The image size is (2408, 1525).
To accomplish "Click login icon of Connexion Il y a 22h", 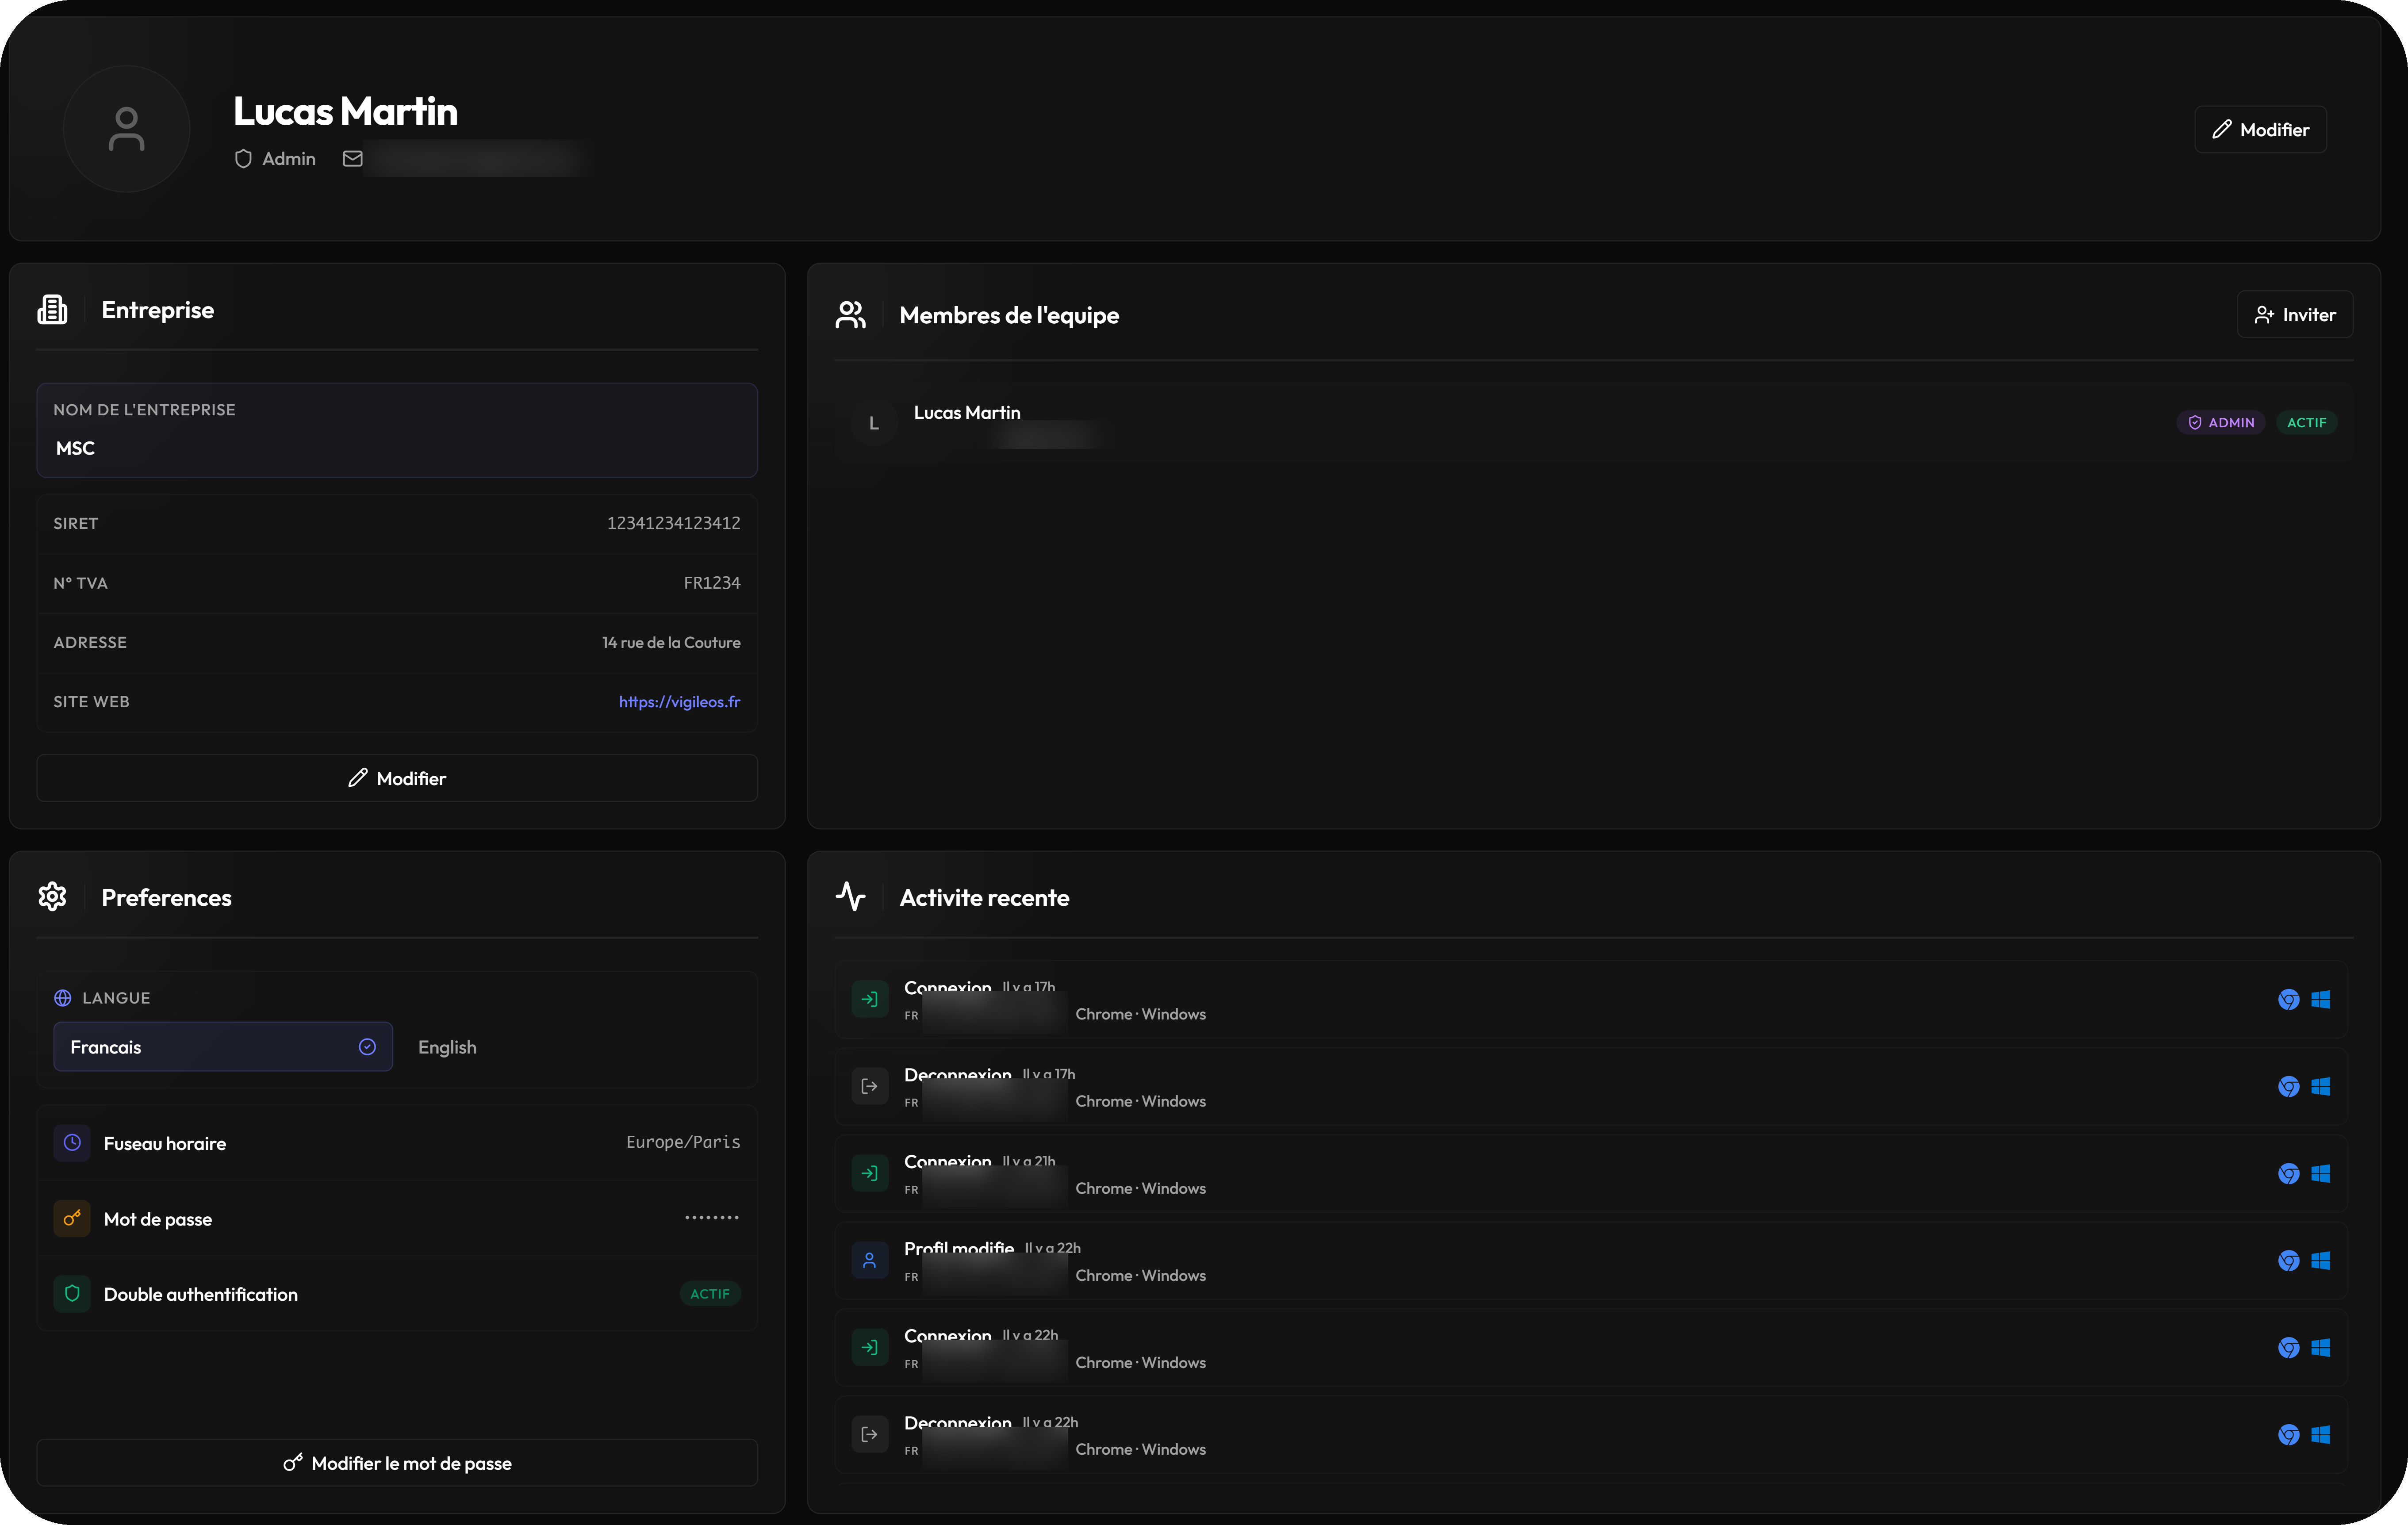I will point(870,1347).
